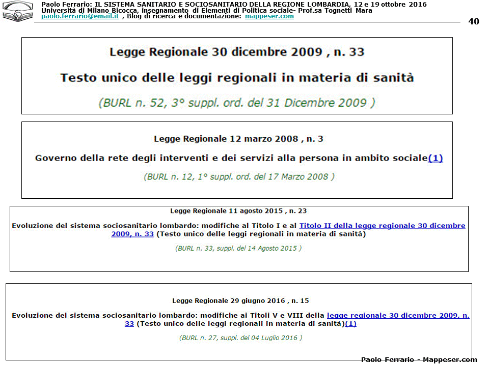This screenshot has width=489, height=366.
Task: Open footnote (1) link after 'ambito sociale'
Action: [436, 158]
